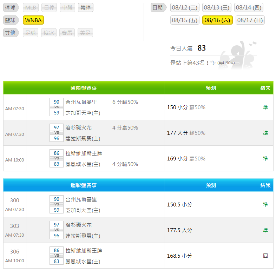This screenshot has height=270, width=276.
Task: Click 拉斯維加斯王牌 in the 國際盤 table
Action: tap(84, 153)
